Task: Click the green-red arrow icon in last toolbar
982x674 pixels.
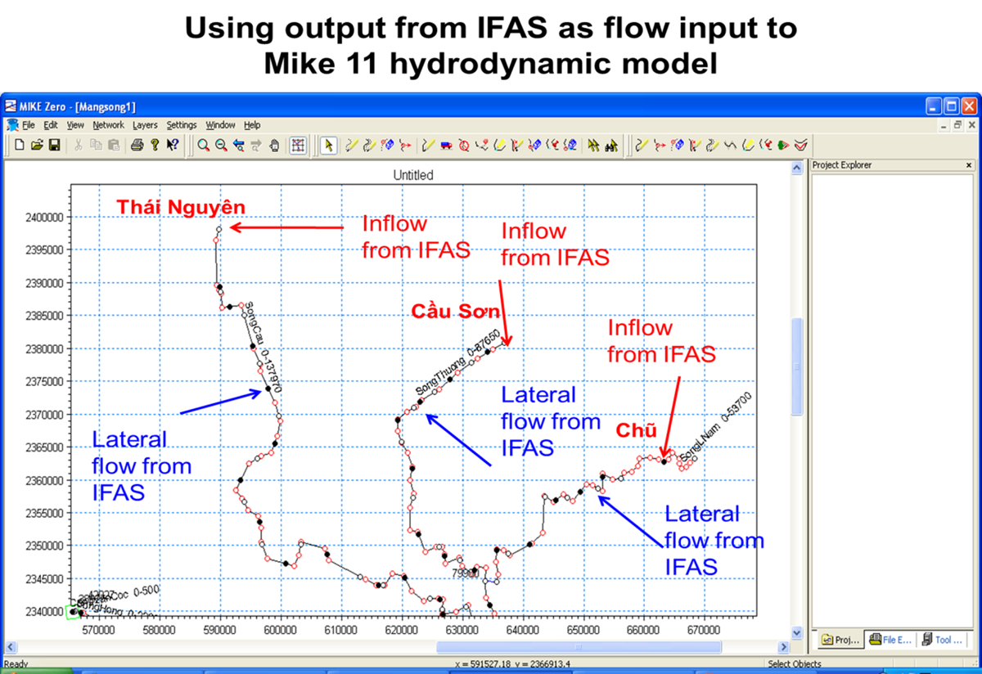Action: [x=784, y=145]
